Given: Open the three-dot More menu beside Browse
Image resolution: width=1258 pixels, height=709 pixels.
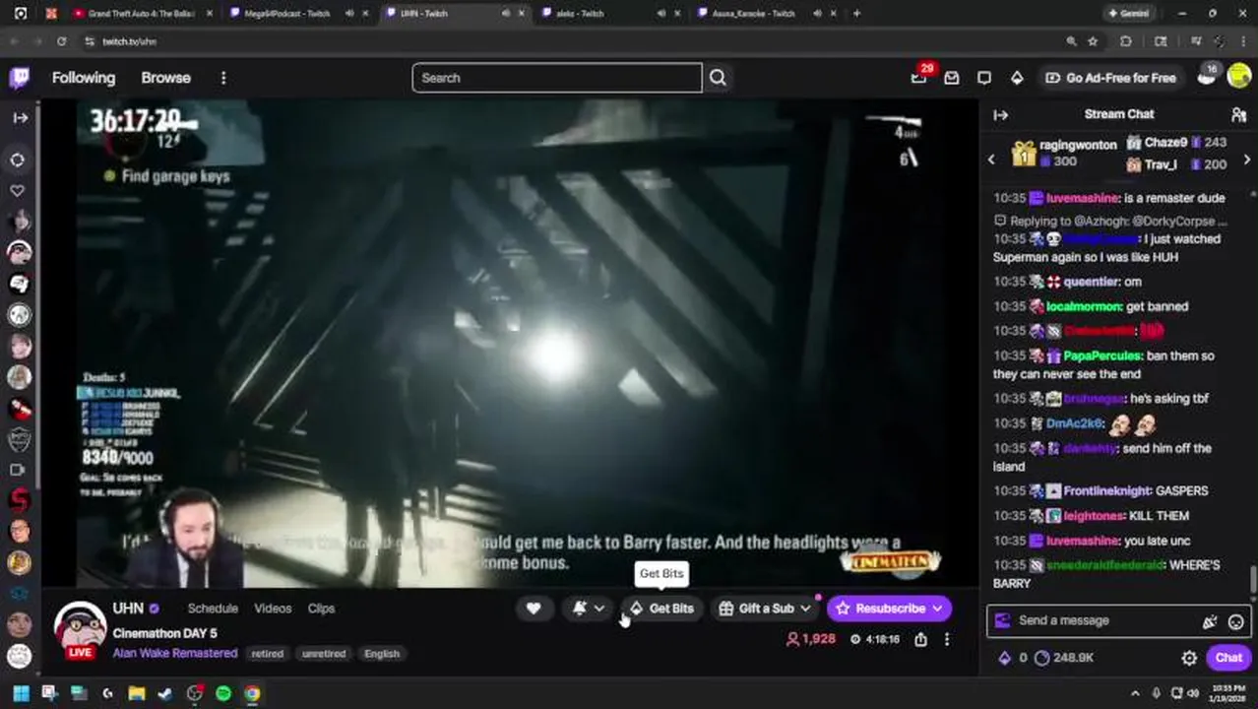Looking at the screenshot, I should point(223,78).
